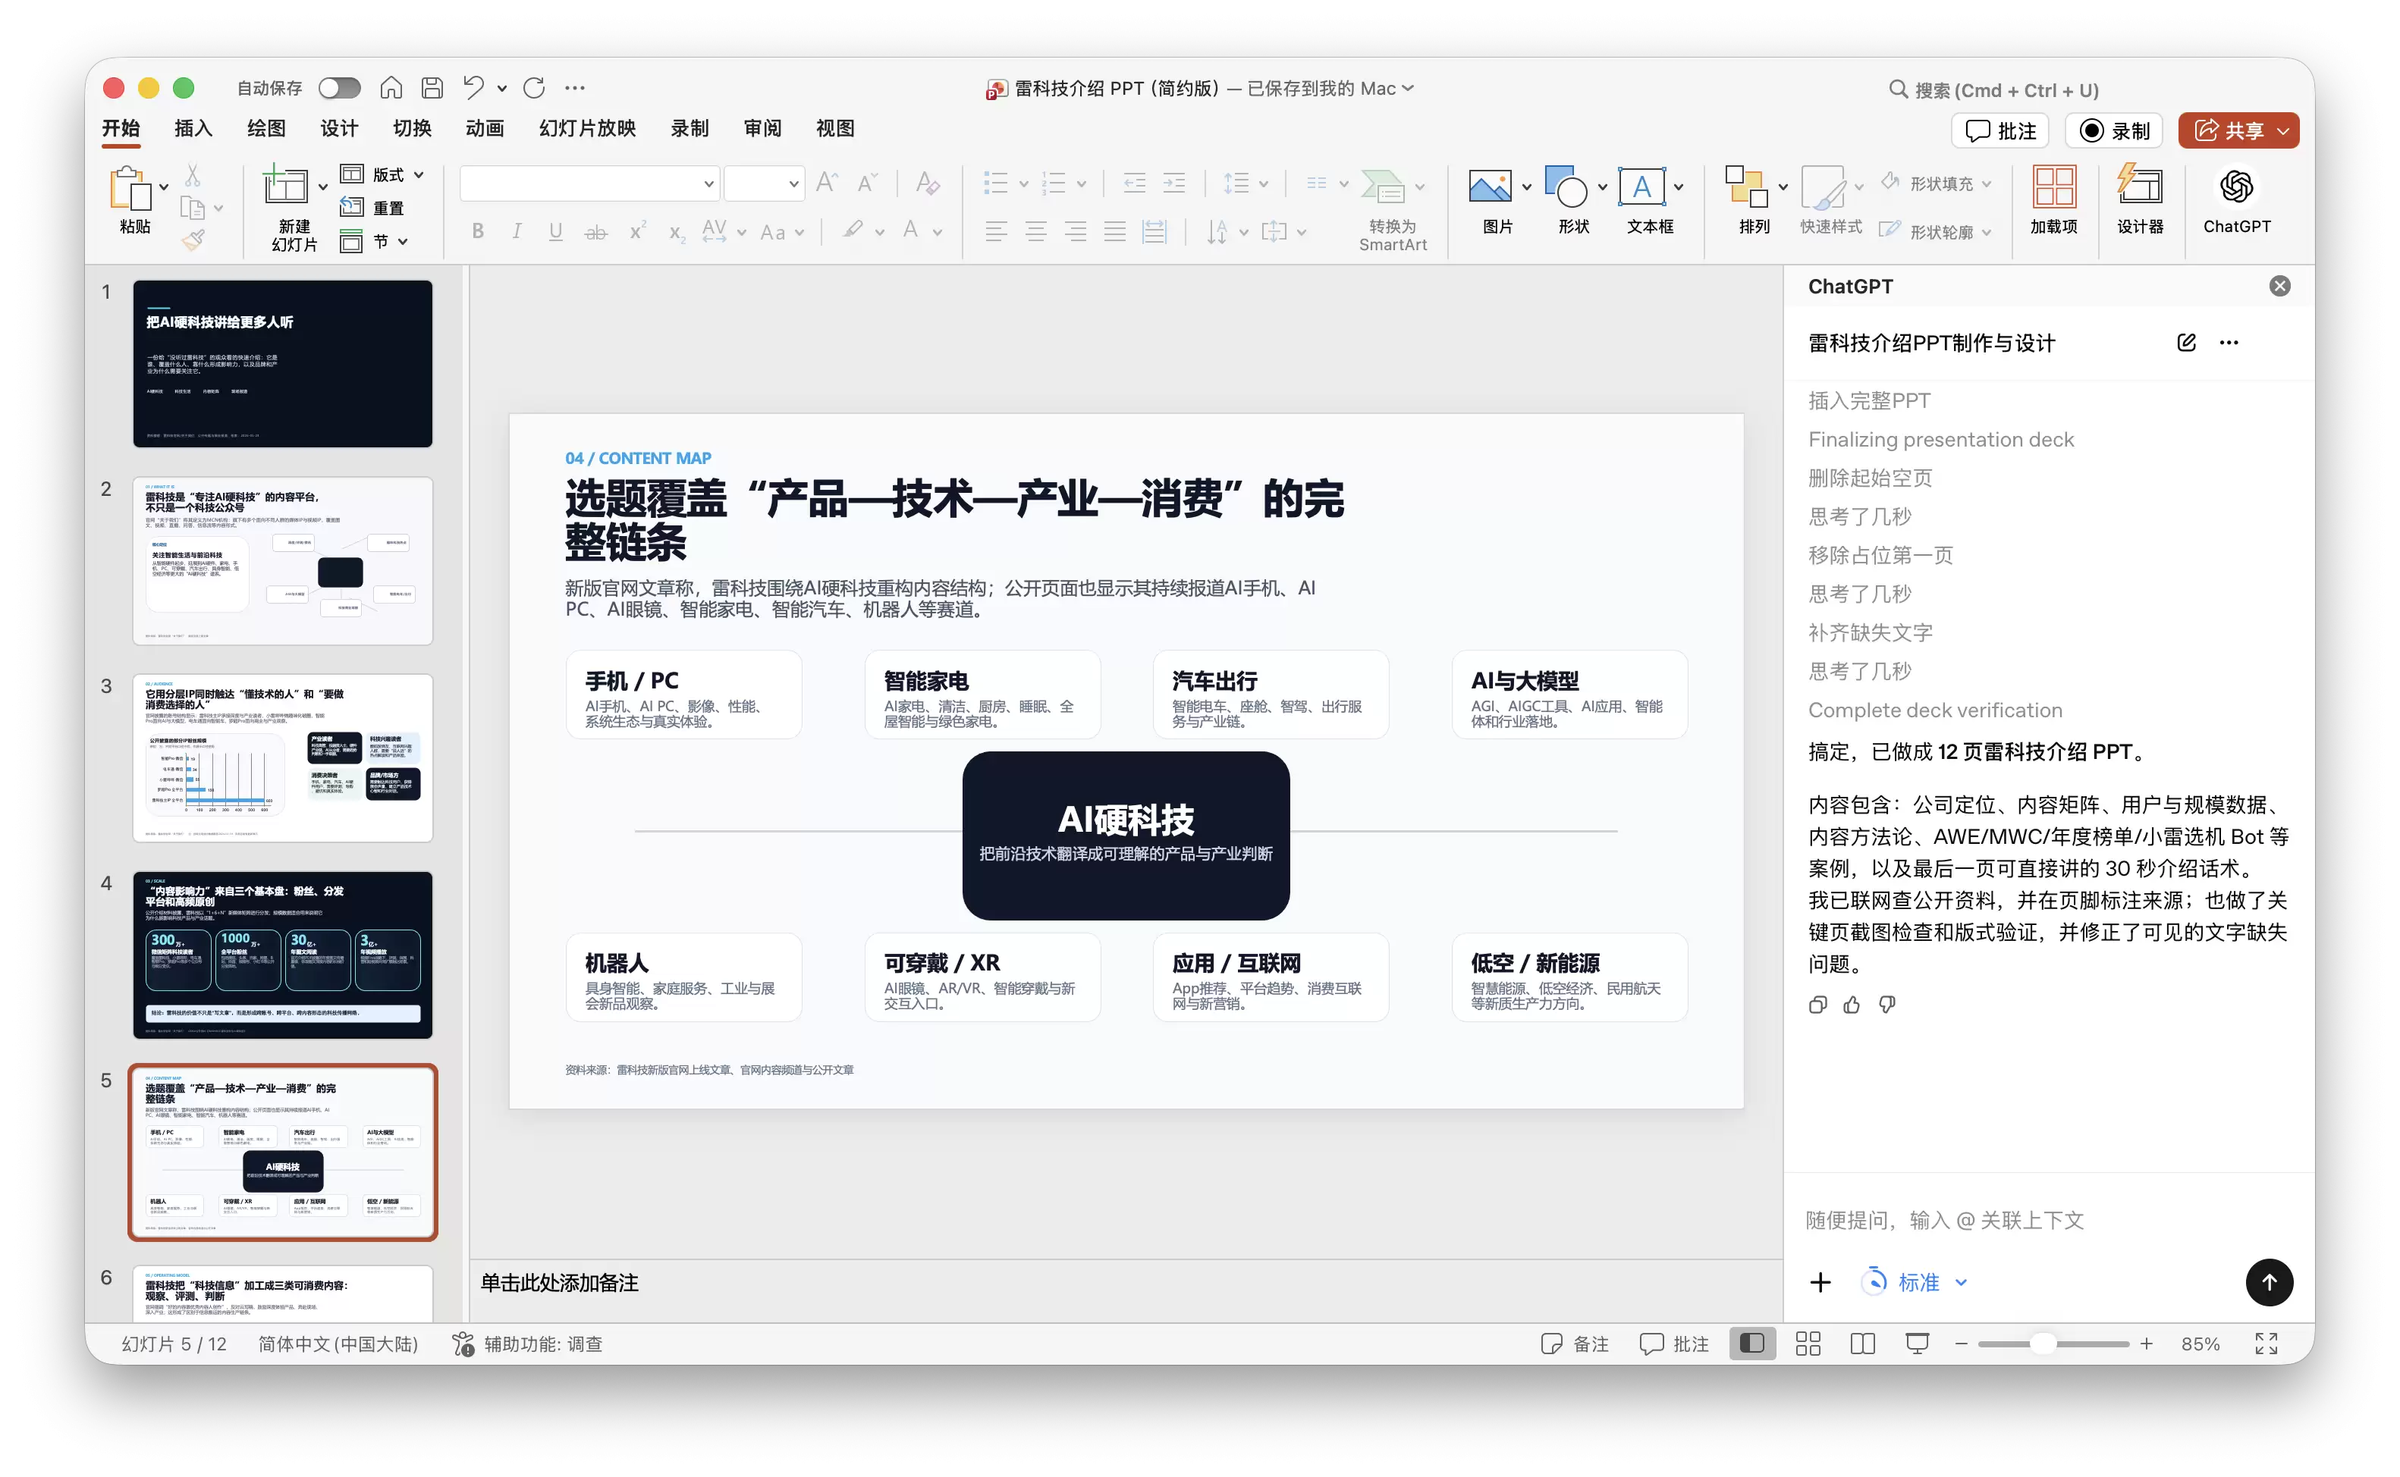This screenshot has height=1477, width=2400.
Task: Send the ChatGPT message with arrow button
Action: point(2269,1281)
